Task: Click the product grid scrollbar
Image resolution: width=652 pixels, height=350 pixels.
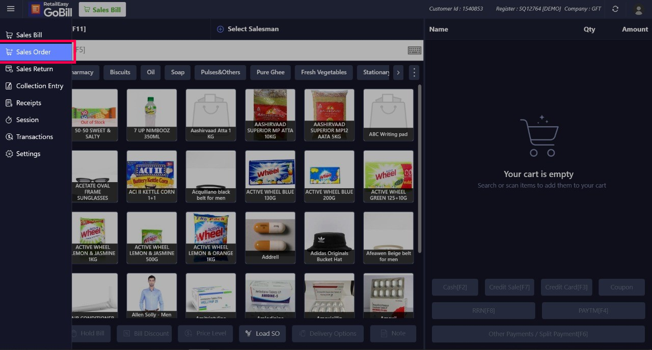Action: (420, 168)
